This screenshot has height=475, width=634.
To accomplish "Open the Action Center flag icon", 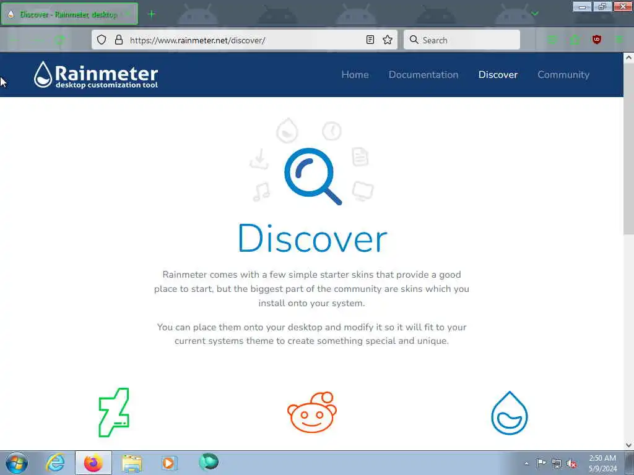I will (x=541, y=463).
